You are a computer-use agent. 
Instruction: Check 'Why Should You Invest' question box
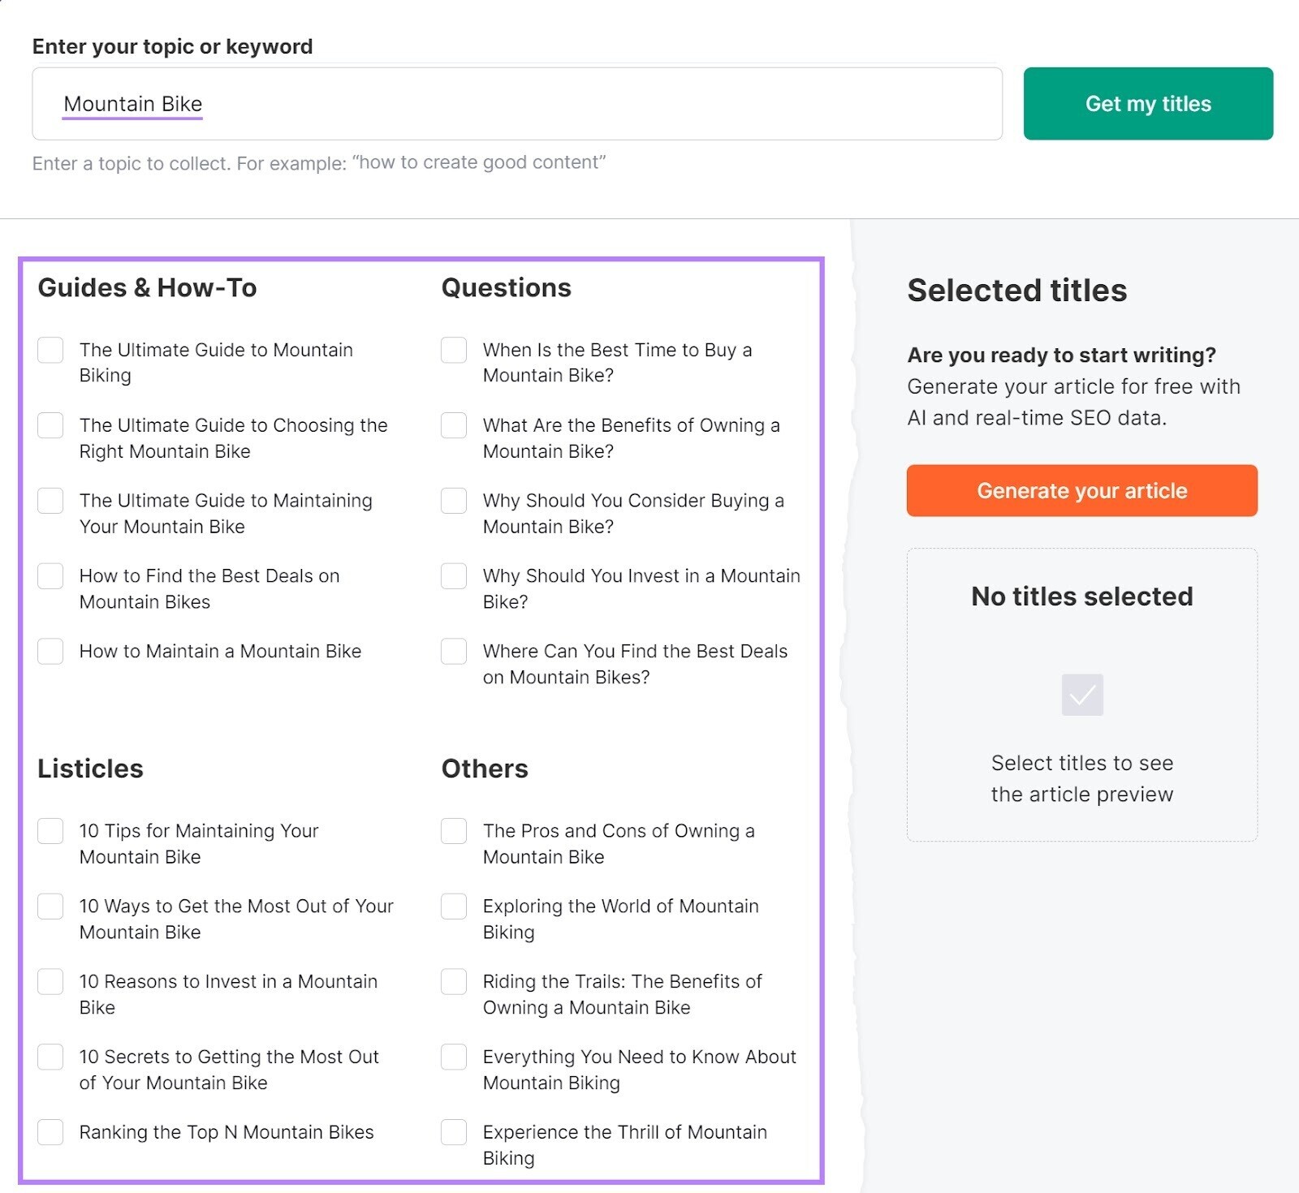454,576
